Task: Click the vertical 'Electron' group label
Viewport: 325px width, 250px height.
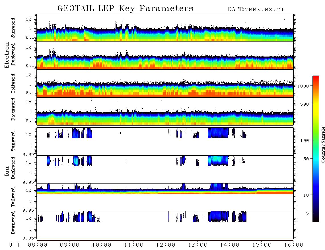Action: (x=7, y=55)
